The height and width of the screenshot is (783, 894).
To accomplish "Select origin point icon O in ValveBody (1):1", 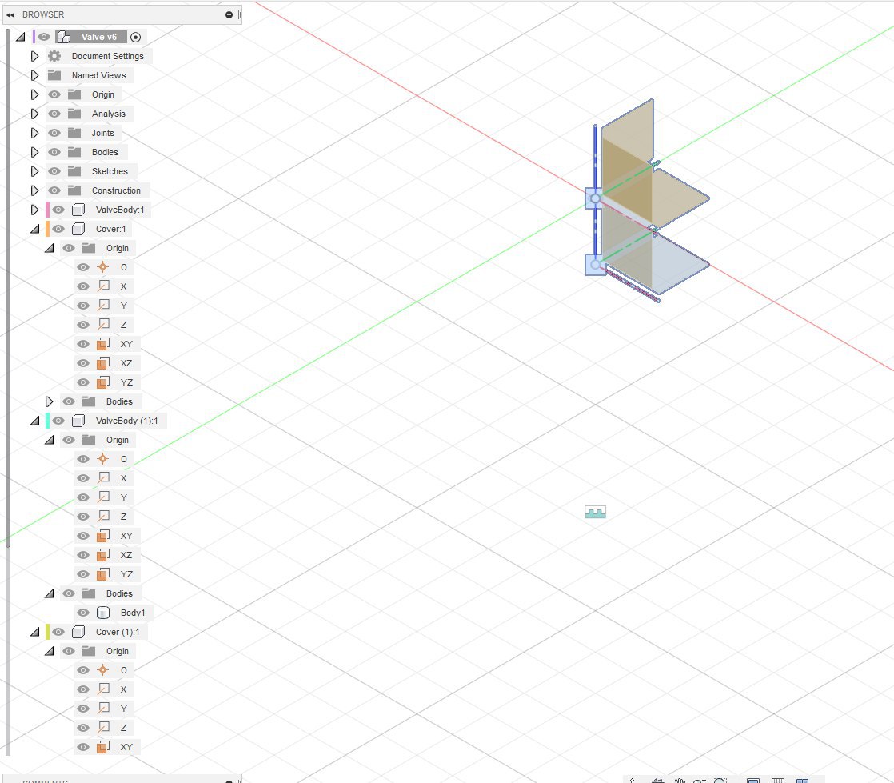I will coord(102,459).
